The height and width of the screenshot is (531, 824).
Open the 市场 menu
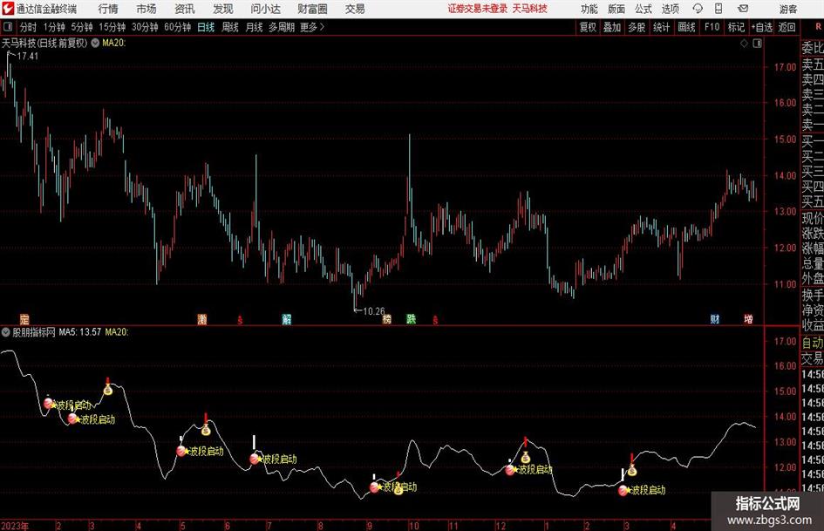[x=146, y=9]
